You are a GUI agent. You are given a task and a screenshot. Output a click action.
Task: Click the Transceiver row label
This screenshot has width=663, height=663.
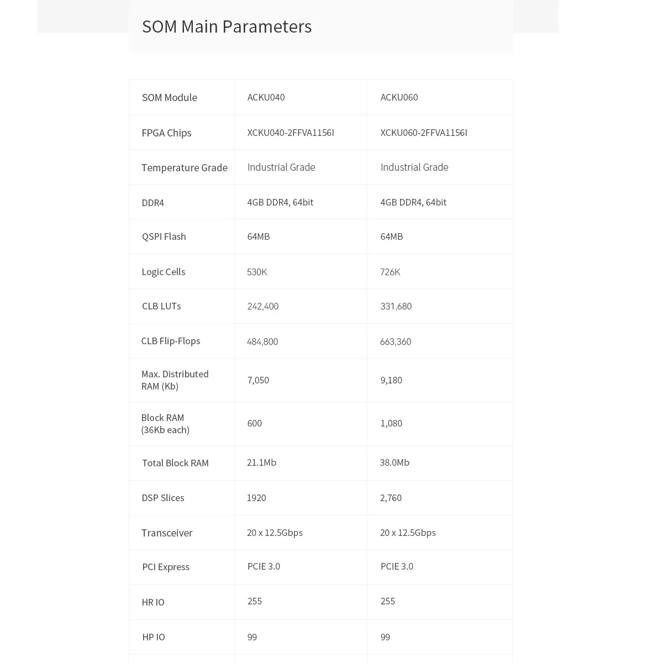point(167,533)
